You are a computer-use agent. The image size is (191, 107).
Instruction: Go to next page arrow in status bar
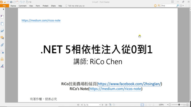pyautogui.click(x=103, y=105)
